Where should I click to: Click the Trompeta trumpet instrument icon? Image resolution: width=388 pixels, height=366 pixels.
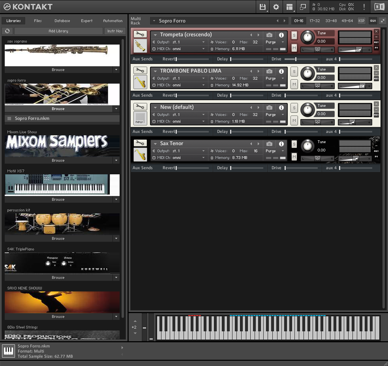click(140, 46)
